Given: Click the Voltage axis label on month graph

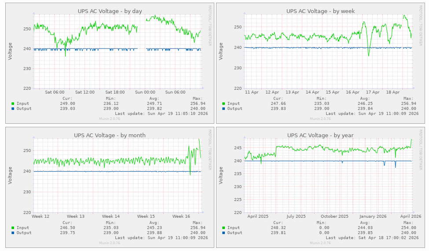Looking at the screenshot, I should 11,175.
